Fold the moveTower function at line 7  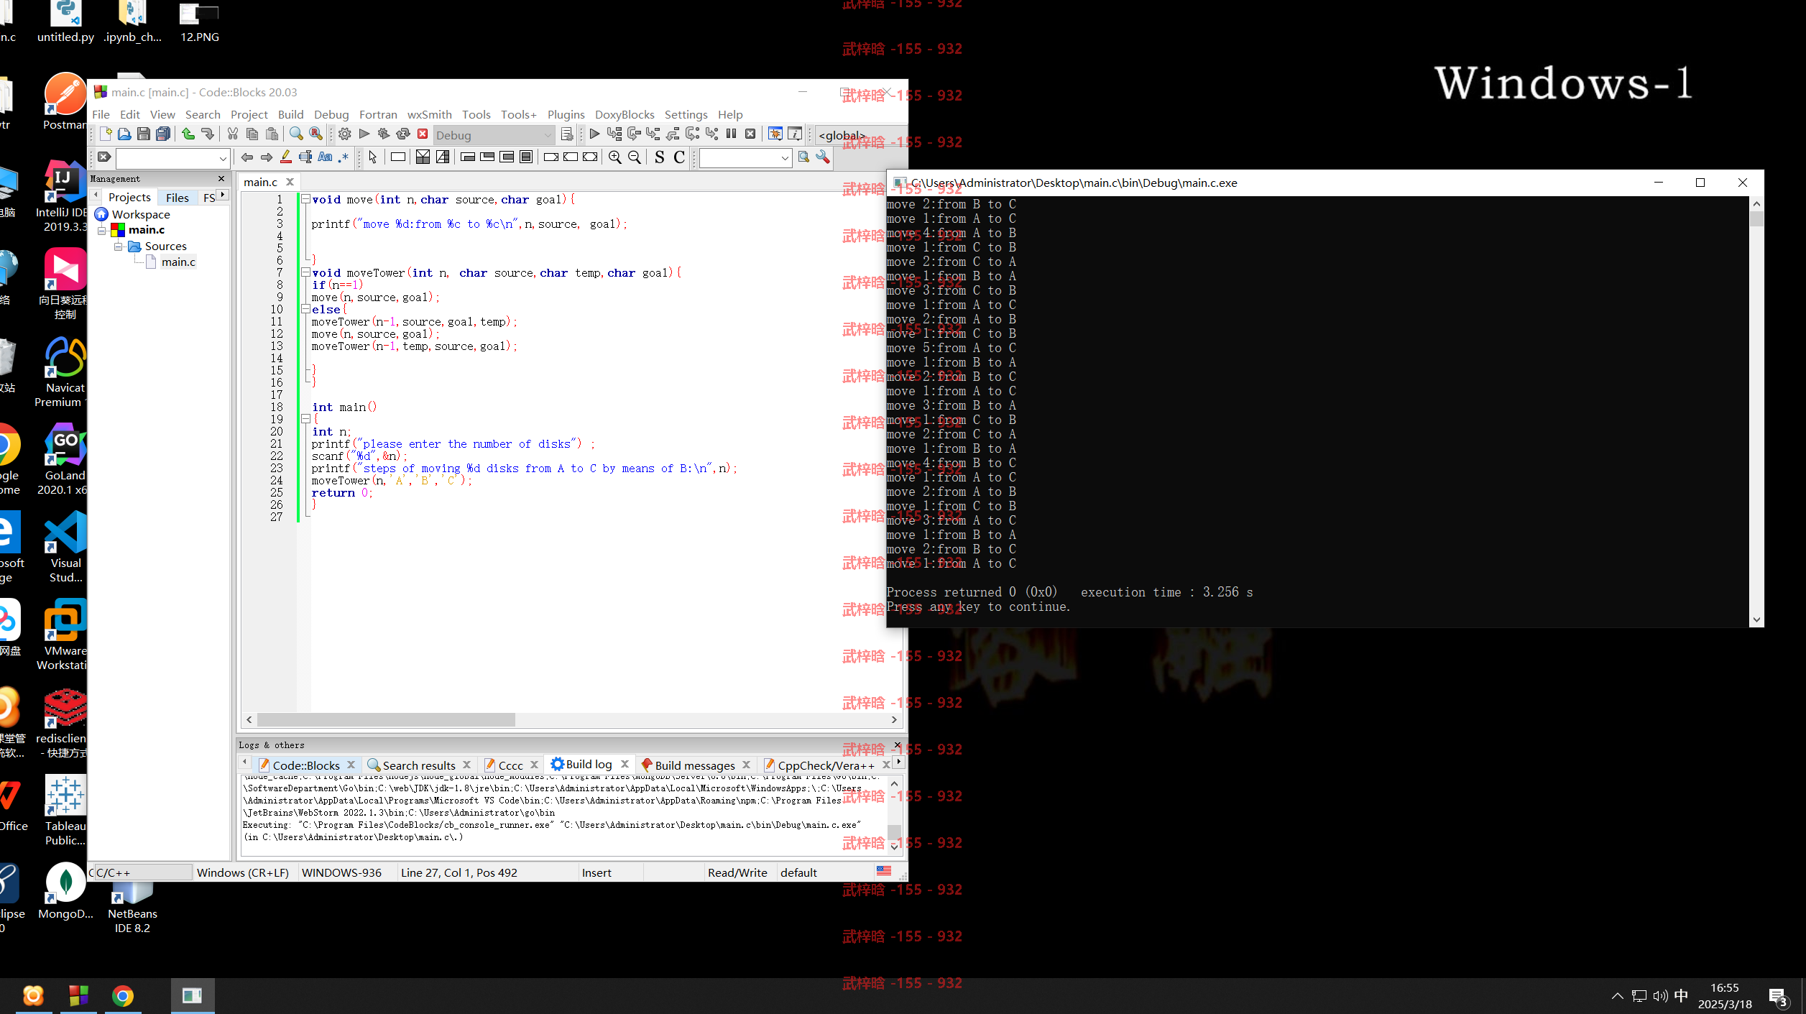tap(305, 272)
